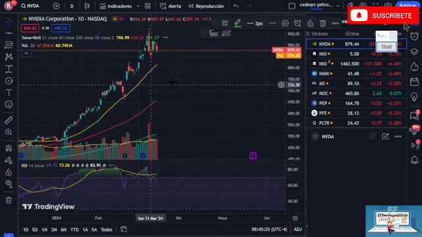
Task: Toggle magnet mode
Action: [9, 148]
